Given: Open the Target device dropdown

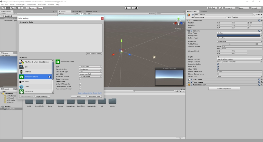Looking at the screenshot, I should coord(90,69).
